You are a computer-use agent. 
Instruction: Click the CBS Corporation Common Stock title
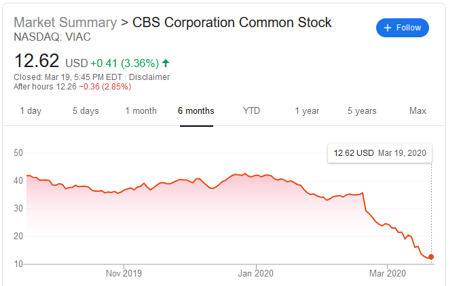point(232,22)
